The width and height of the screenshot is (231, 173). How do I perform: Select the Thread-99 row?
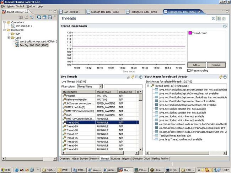pos(100,126)
